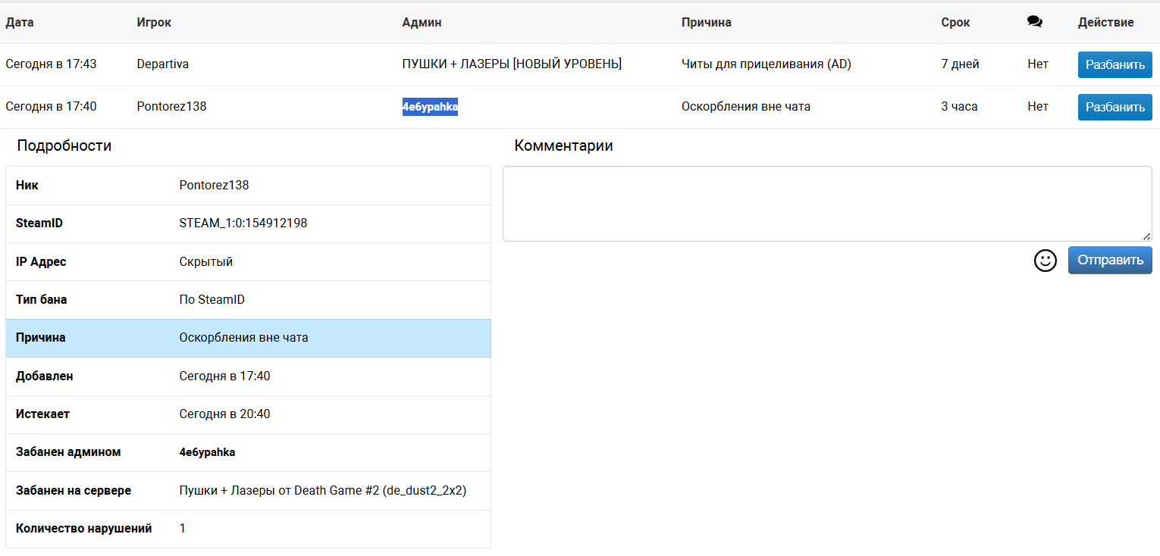Click the Pontorez138 player name in table

click(171, 107)
